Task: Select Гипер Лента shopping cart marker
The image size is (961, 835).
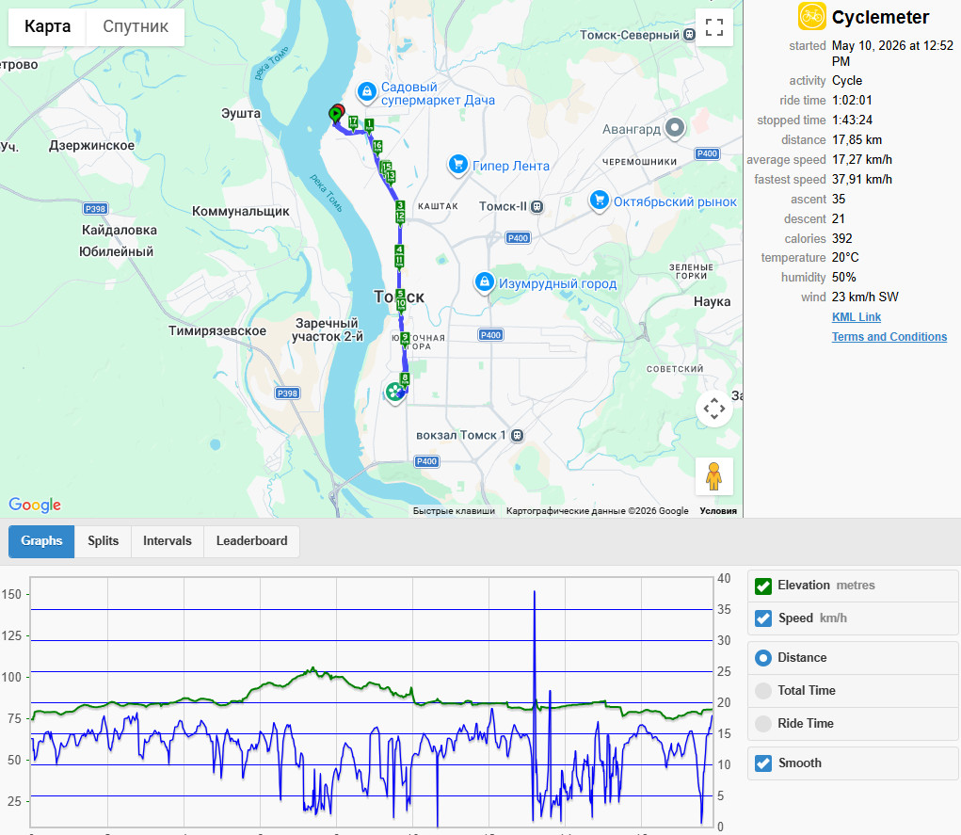Action: pos(457,165)
